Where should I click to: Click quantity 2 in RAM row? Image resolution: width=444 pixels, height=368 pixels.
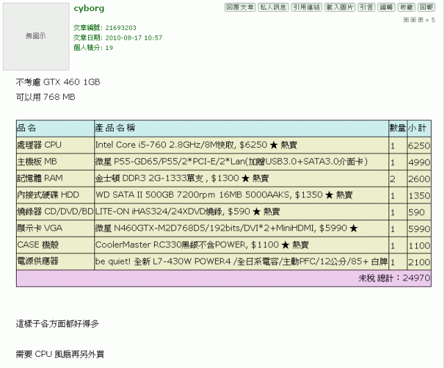click(398, 179)
